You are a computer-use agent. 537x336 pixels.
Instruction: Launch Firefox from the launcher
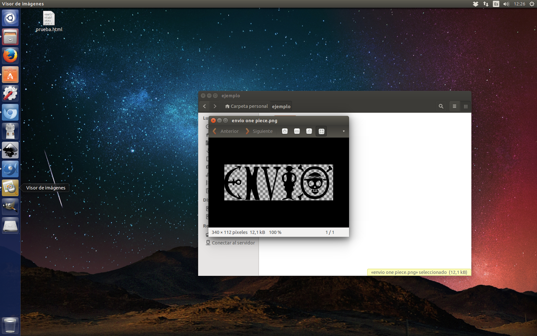click(10, 55)
